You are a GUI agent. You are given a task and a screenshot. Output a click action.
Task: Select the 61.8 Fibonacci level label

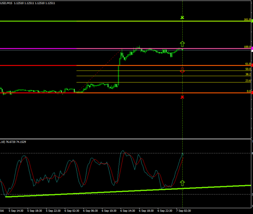[248, 64]
